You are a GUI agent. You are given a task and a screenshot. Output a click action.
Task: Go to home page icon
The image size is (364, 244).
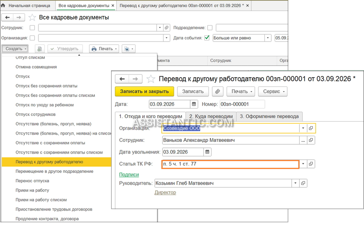tap(3, 5)
